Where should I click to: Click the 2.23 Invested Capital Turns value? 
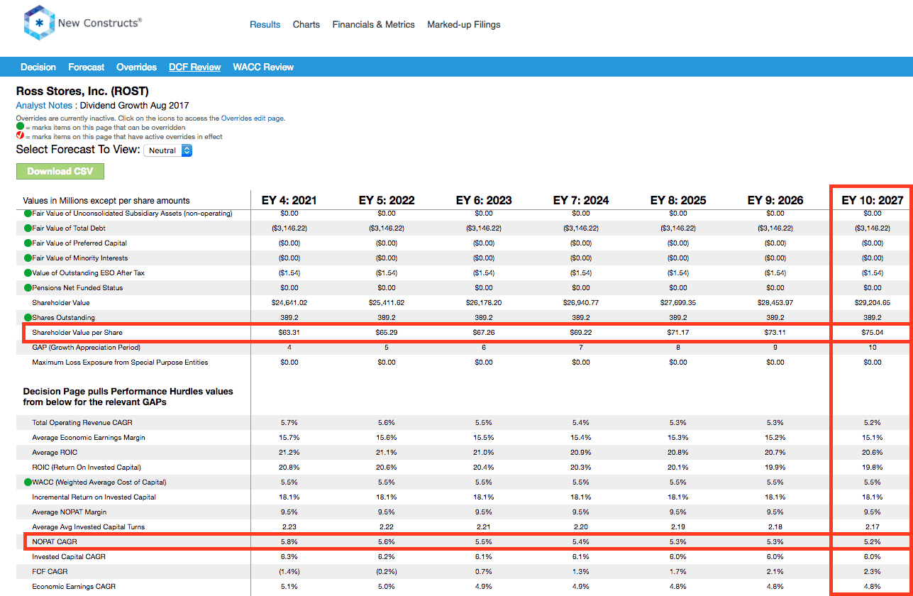[289, 527]
